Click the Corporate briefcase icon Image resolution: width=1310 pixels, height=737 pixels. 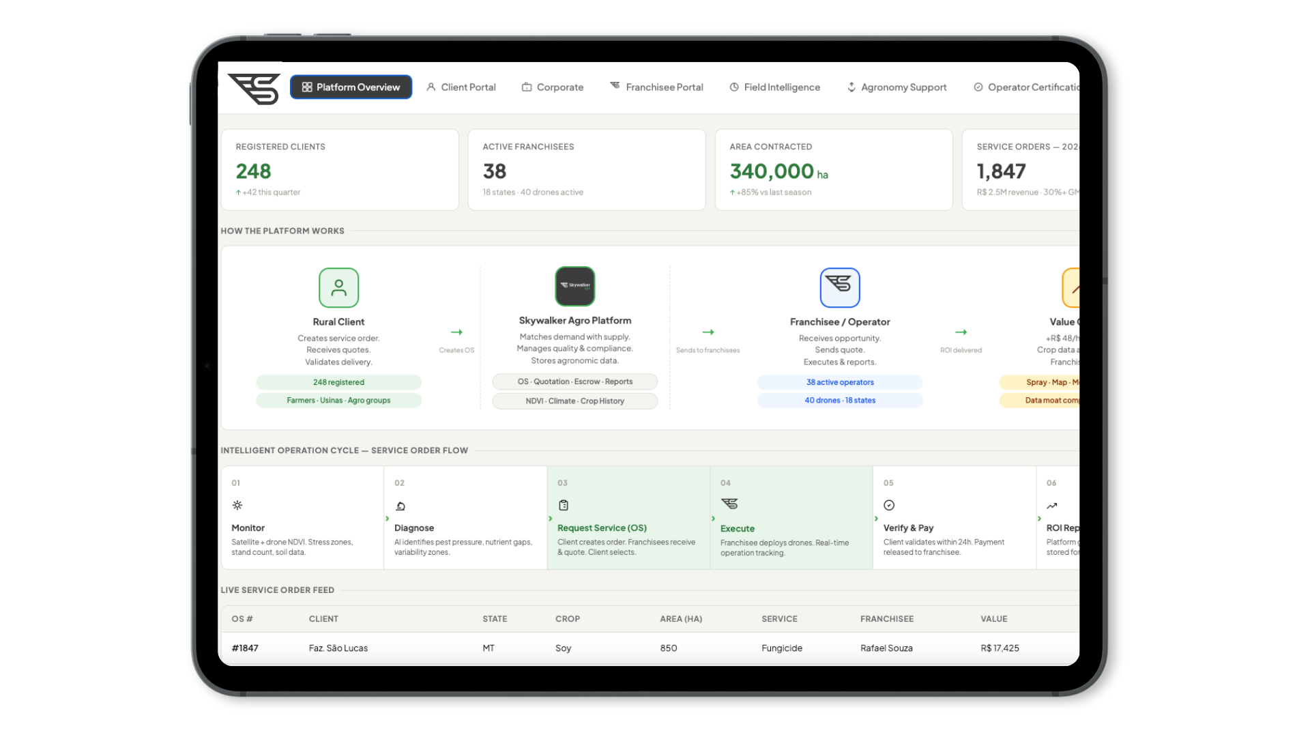click(527, 87)
